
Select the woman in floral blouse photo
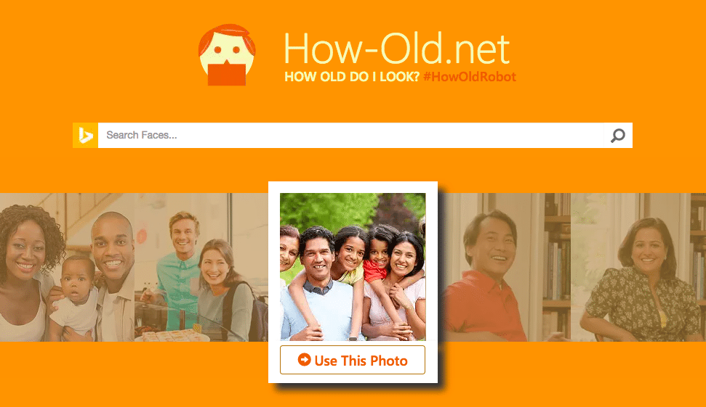click(x=638, y=267)
